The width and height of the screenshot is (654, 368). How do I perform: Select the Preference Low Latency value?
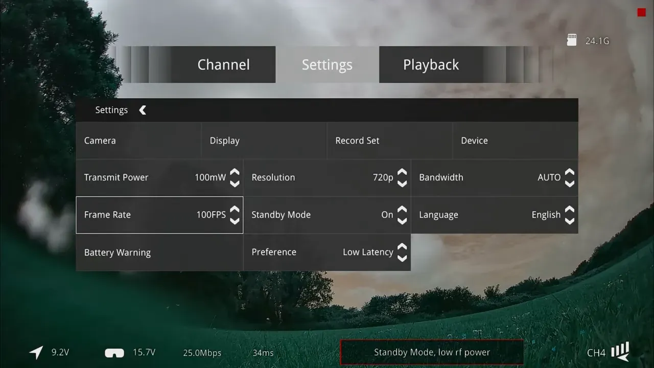368,252
